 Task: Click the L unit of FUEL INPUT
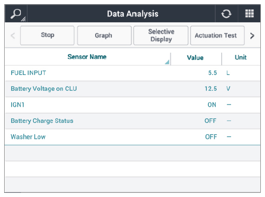click(x=228, y=73)
